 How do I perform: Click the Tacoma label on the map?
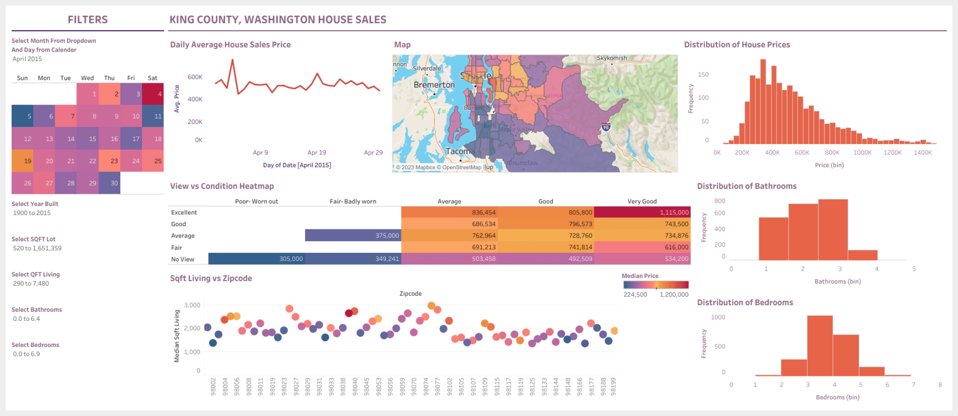click(x=461, y=151)
